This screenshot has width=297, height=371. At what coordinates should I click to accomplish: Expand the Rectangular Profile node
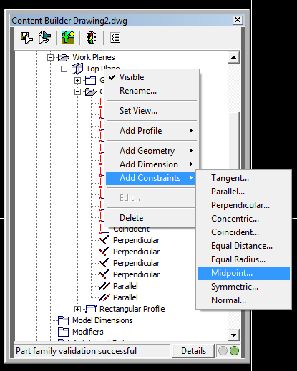coord(77,309)
